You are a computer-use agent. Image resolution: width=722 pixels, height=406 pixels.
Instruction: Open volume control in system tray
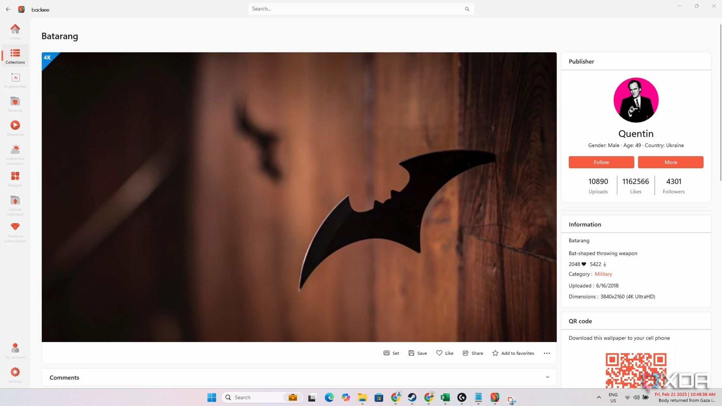tap(636, 397)
